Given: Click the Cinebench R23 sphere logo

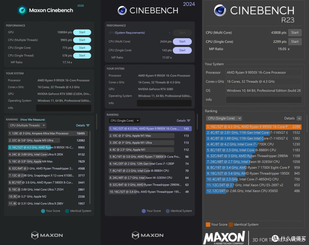Looking at the screenshot, I should (220, 10).
